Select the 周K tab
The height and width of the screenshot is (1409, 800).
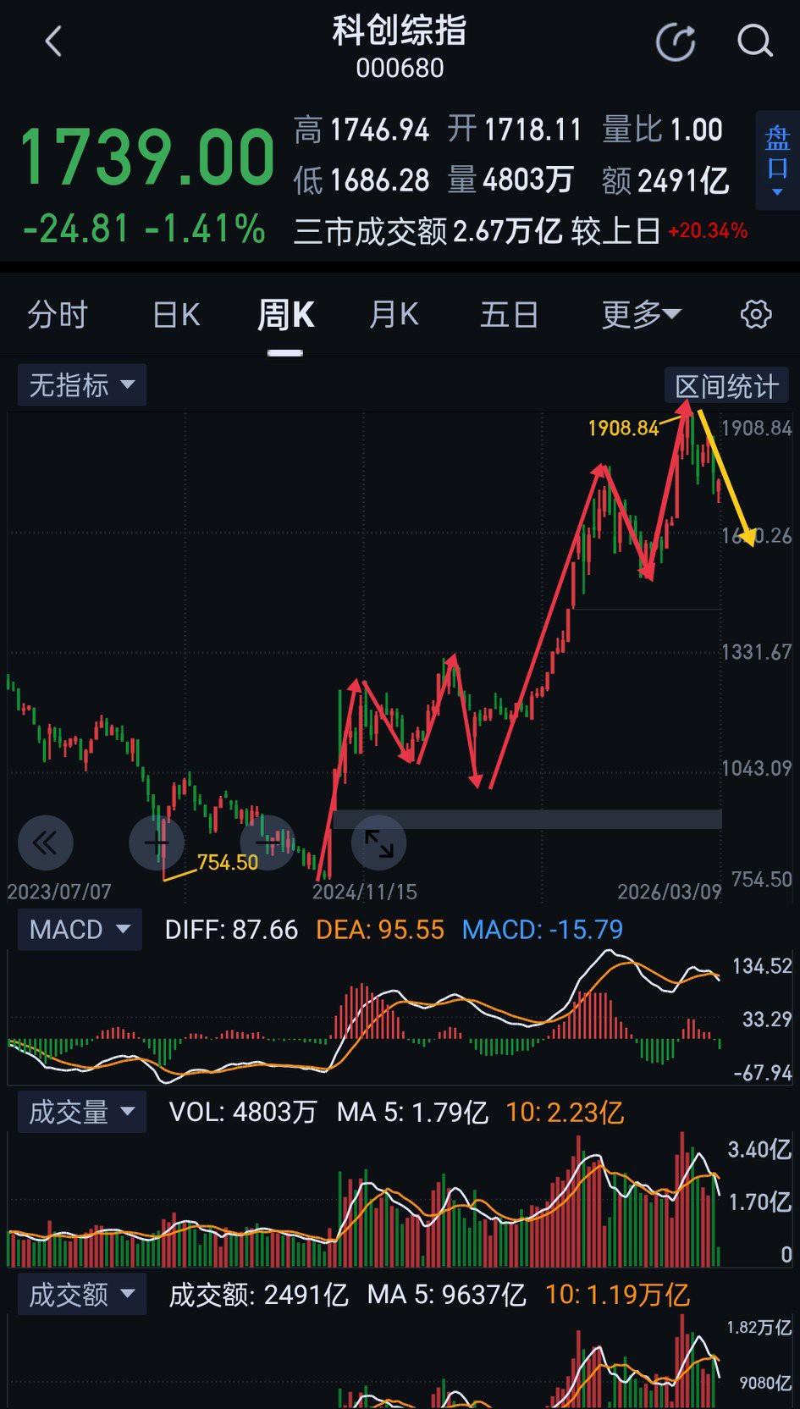click(285, 315)
